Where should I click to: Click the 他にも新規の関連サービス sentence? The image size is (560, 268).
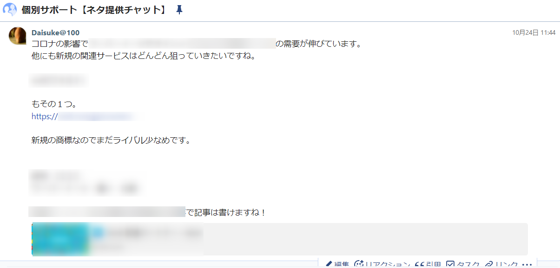click(144, 57)
